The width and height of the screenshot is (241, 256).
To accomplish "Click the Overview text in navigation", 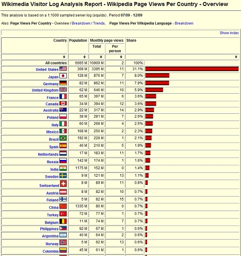I will coord(62,23).
